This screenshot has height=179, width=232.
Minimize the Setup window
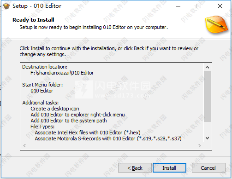(x=178, y=6)
